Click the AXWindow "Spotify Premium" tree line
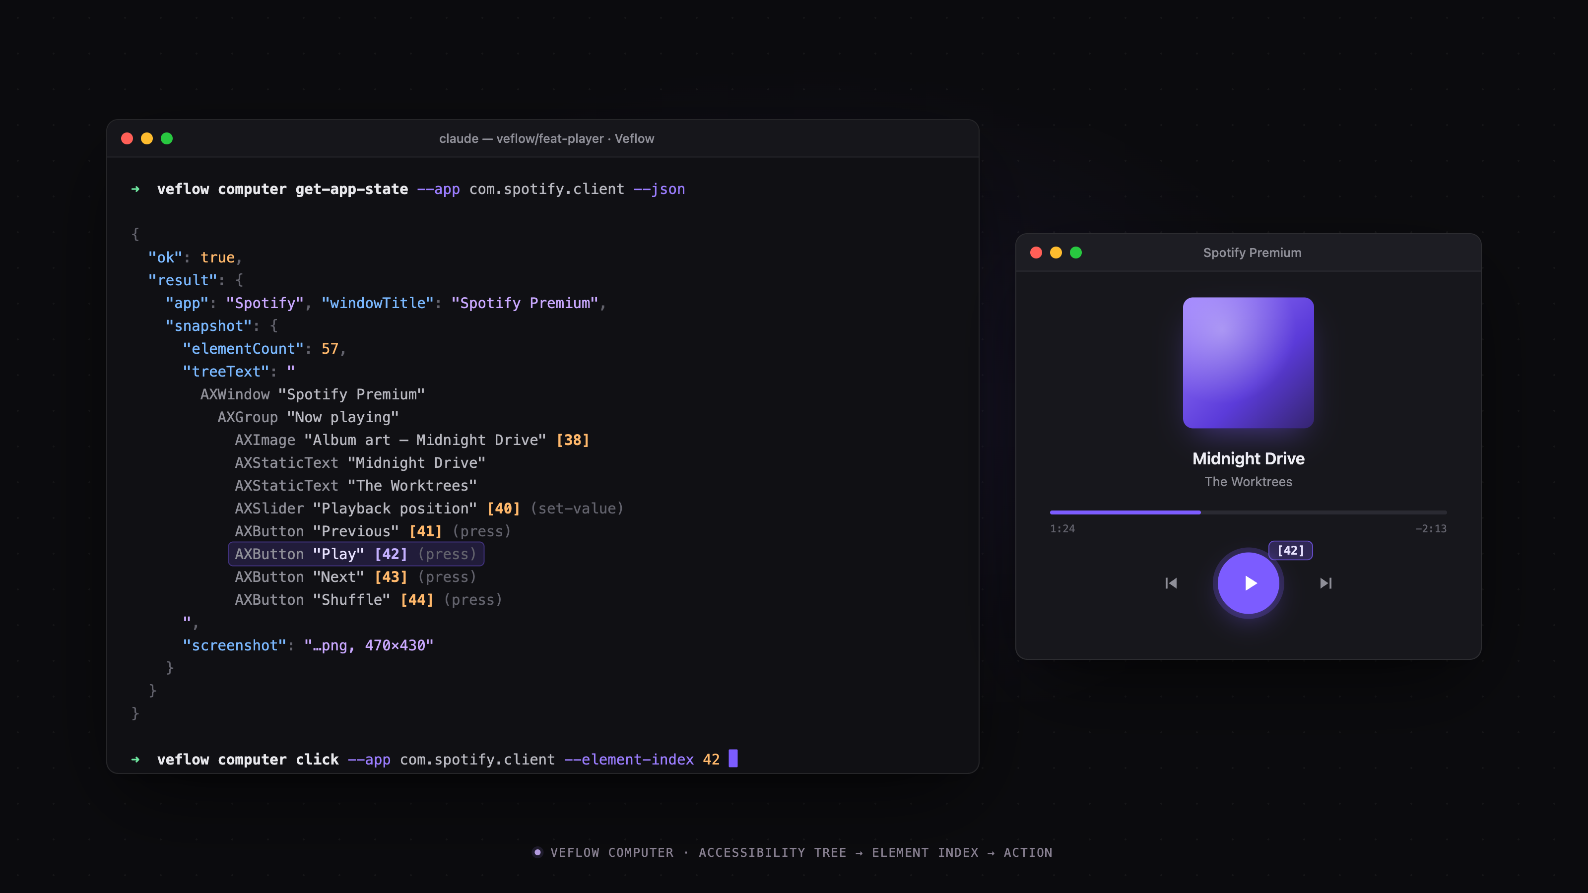1588x893 pixels. (x=312, y=394)
